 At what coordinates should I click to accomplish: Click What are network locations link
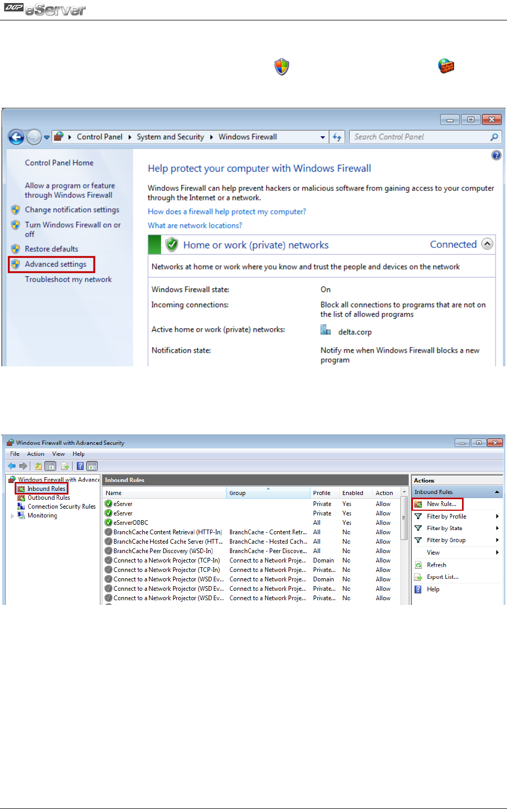pyautogui.click(x=195, y=226)
